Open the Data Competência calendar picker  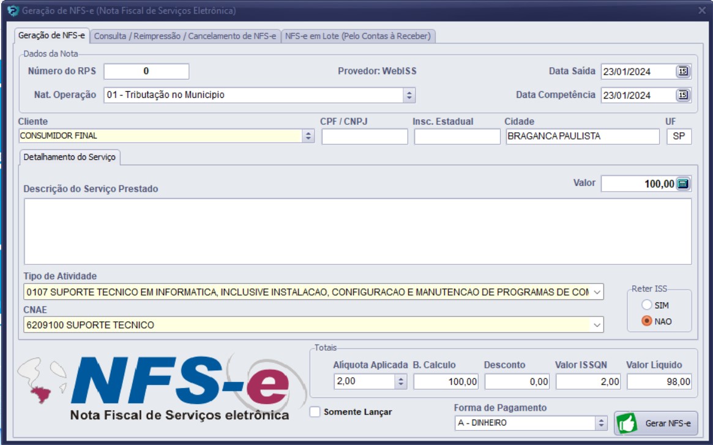tap(682, 95)
